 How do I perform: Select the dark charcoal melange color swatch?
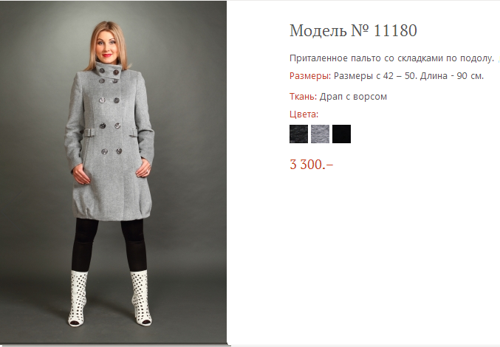pos(298,134)
